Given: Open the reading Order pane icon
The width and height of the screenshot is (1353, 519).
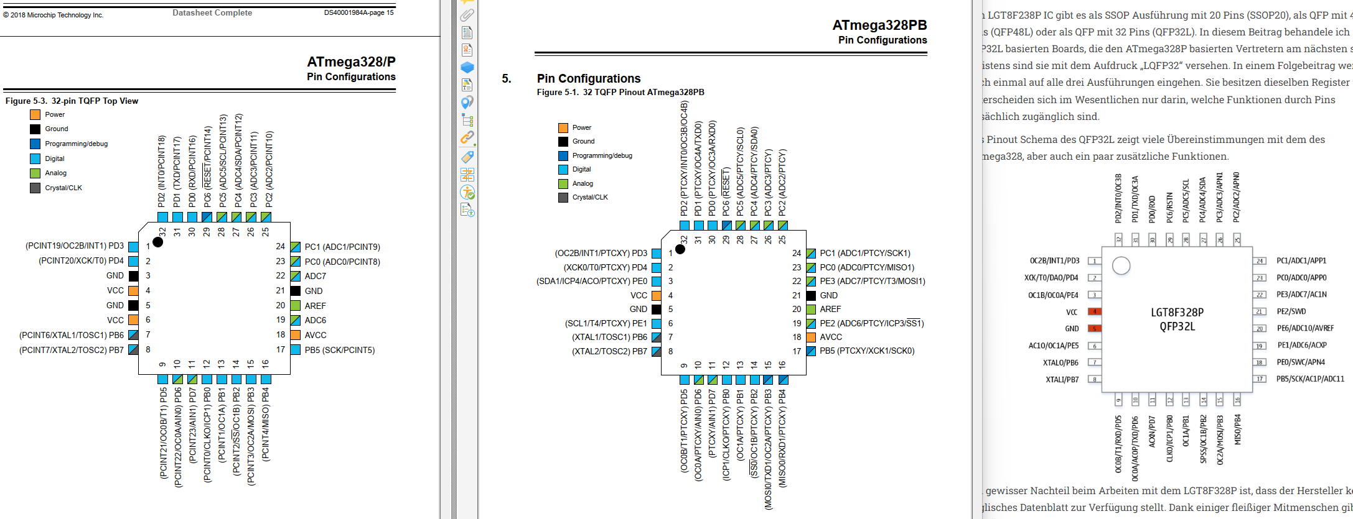Looking at the screenshot, I should pyautogui.click(x=467, y=174).
